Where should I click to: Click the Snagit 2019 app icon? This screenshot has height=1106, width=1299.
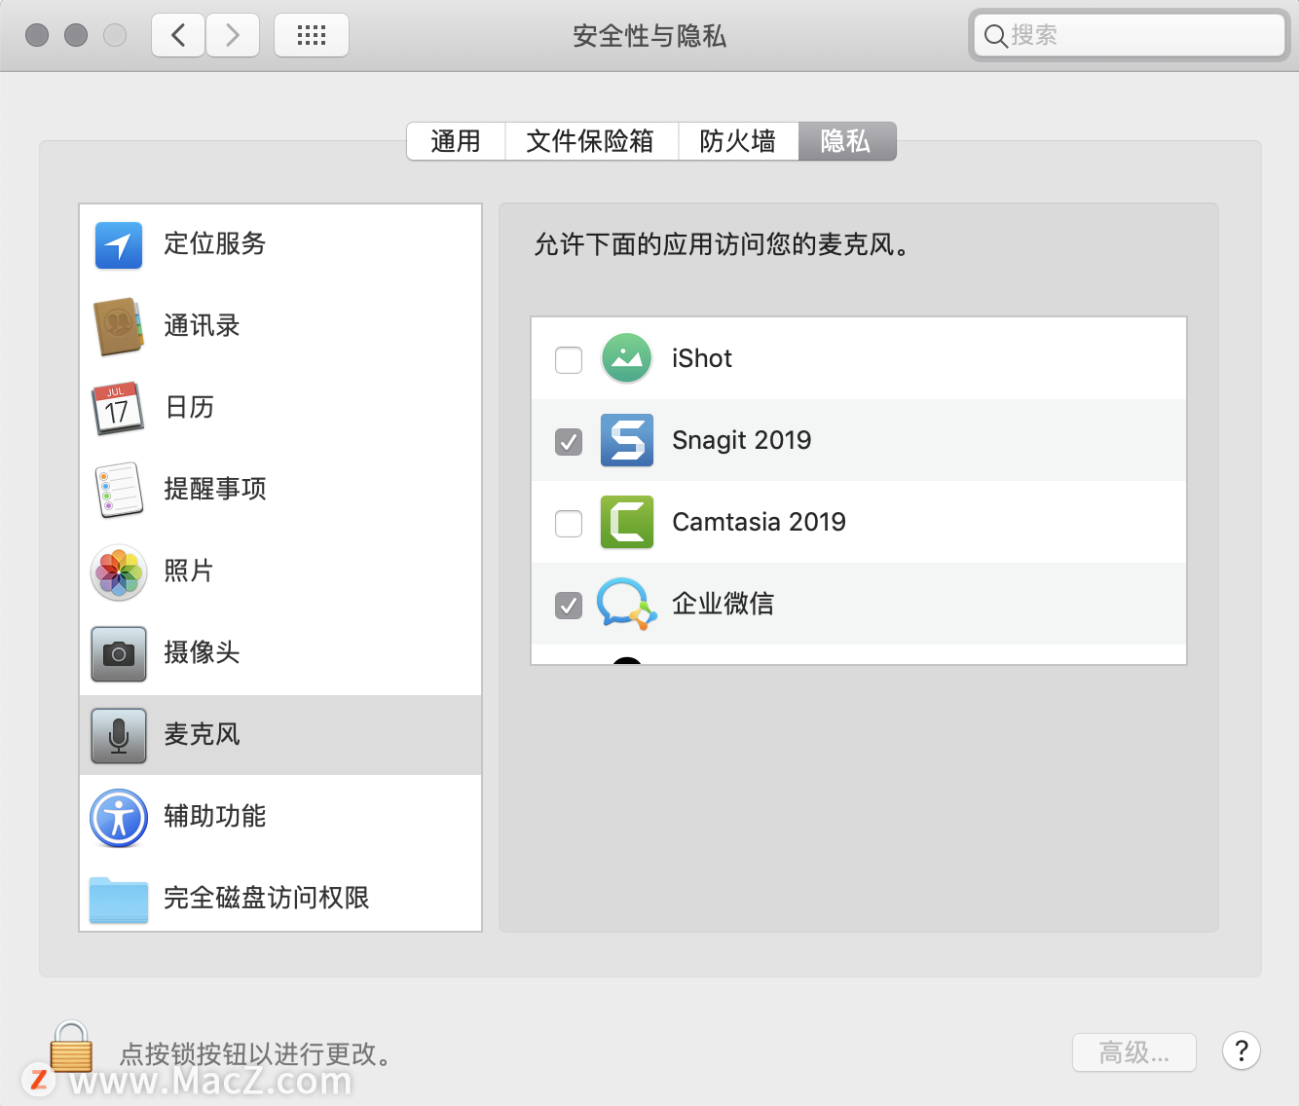tap(627, 440)
